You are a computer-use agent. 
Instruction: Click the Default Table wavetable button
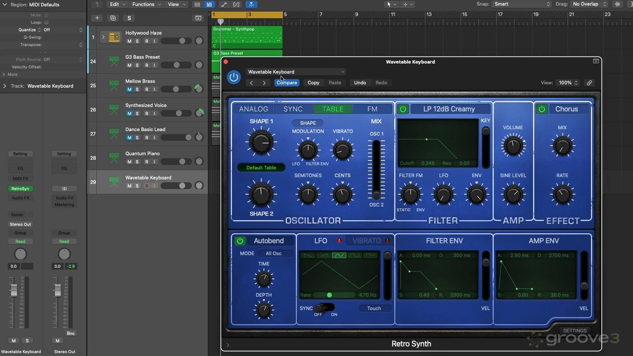pos(261,168)
